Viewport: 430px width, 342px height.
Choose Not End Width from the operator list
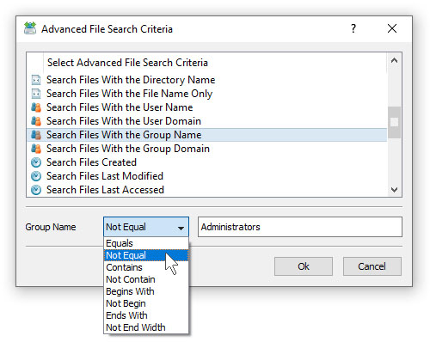(x=146, y=327)
